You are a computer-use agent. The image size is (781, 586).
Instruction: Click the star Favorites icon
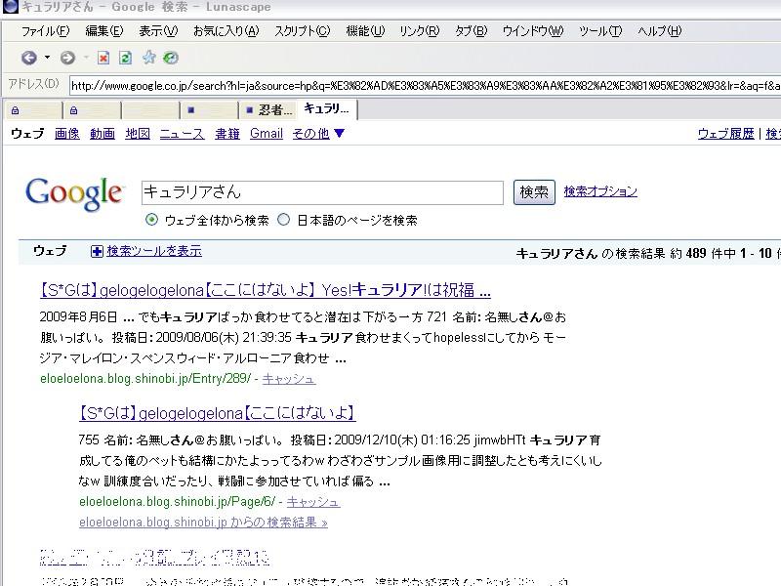(x=148, y=58)
